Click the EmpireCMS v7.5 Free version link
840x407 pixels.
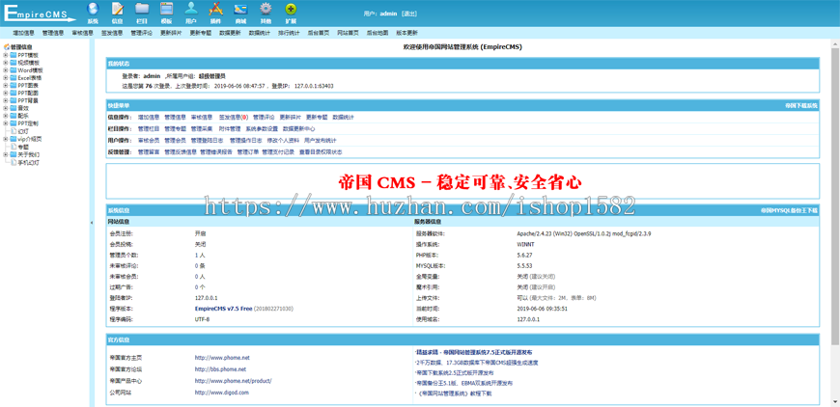223,309
